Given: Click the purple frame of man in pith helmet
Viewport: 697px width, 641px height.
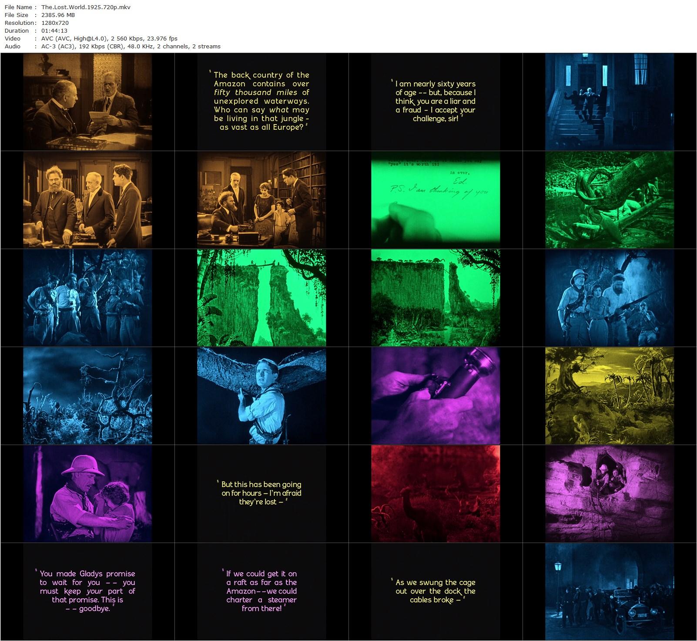Looking at the screenshot, I should (x=87, y=494).
